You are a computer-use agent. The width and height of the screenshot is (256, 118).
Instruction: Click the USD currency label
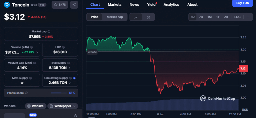pyautogui.click(x=245, y=109)
